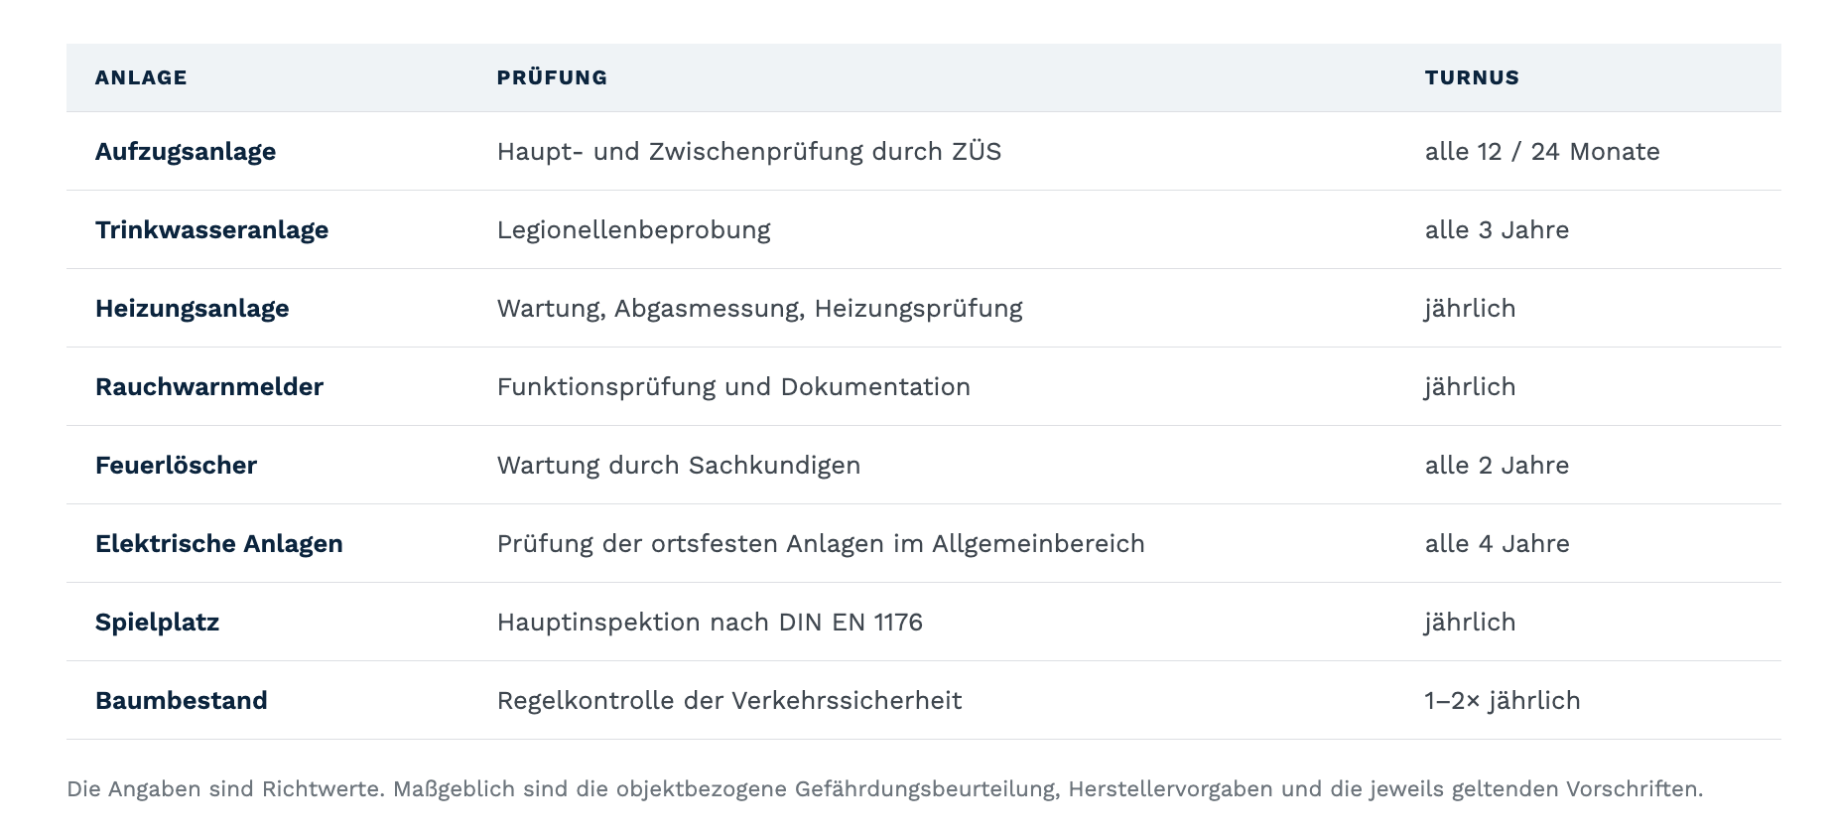Click the Legionellenbeprobung cell
The height and width of the screenshot is (838, 1834).
click(x=633, y=230)
